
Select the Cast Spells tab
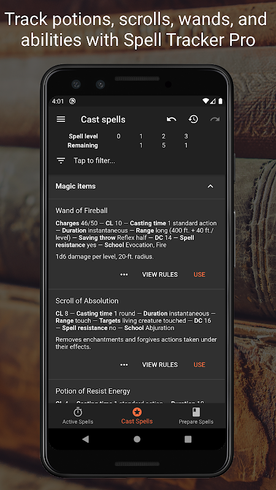[x=137, y=416]
